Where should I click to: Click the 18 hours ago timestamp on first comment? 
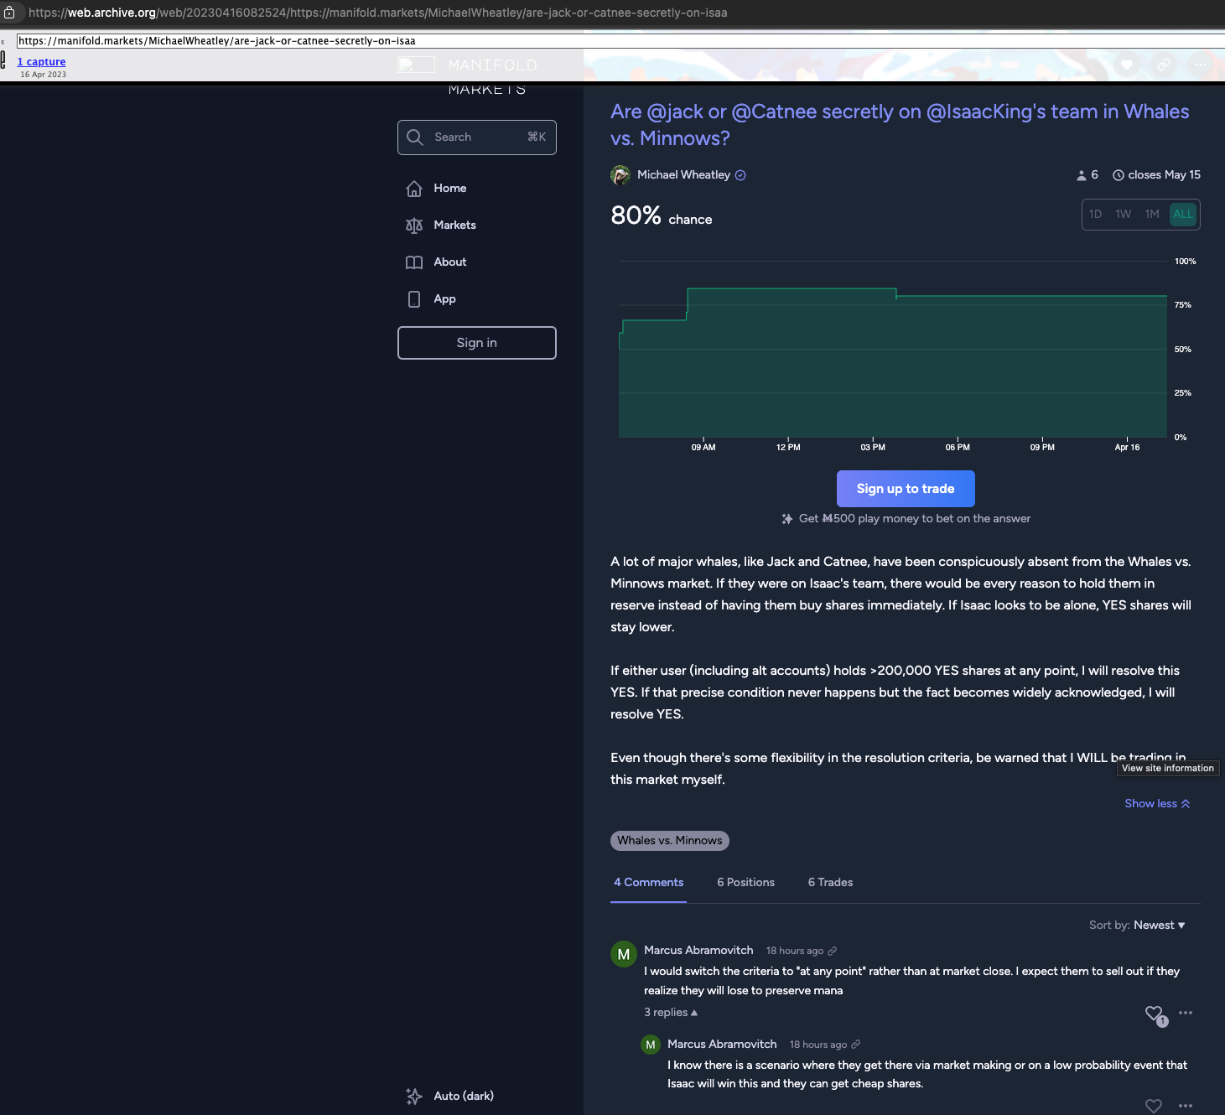794,951
